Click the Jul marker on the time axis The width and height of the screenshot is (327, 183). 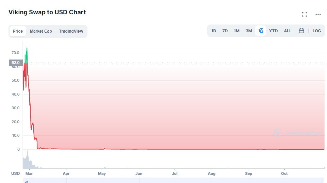pos(175,173)
